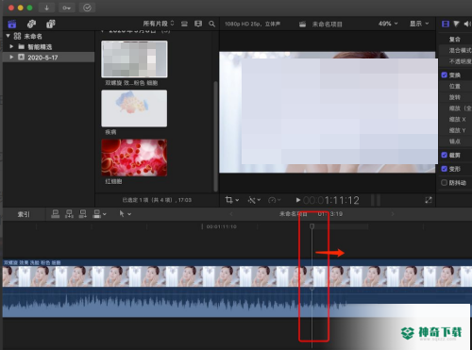Append selected clip to the storyline
Viewport: 472px width, 350px height.
coord(83,214)
